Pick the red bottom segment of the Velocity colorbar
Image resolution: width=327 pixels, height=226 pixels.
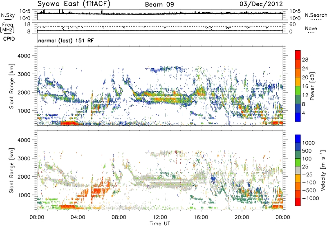pyautogui.click(x=298, y=202)
